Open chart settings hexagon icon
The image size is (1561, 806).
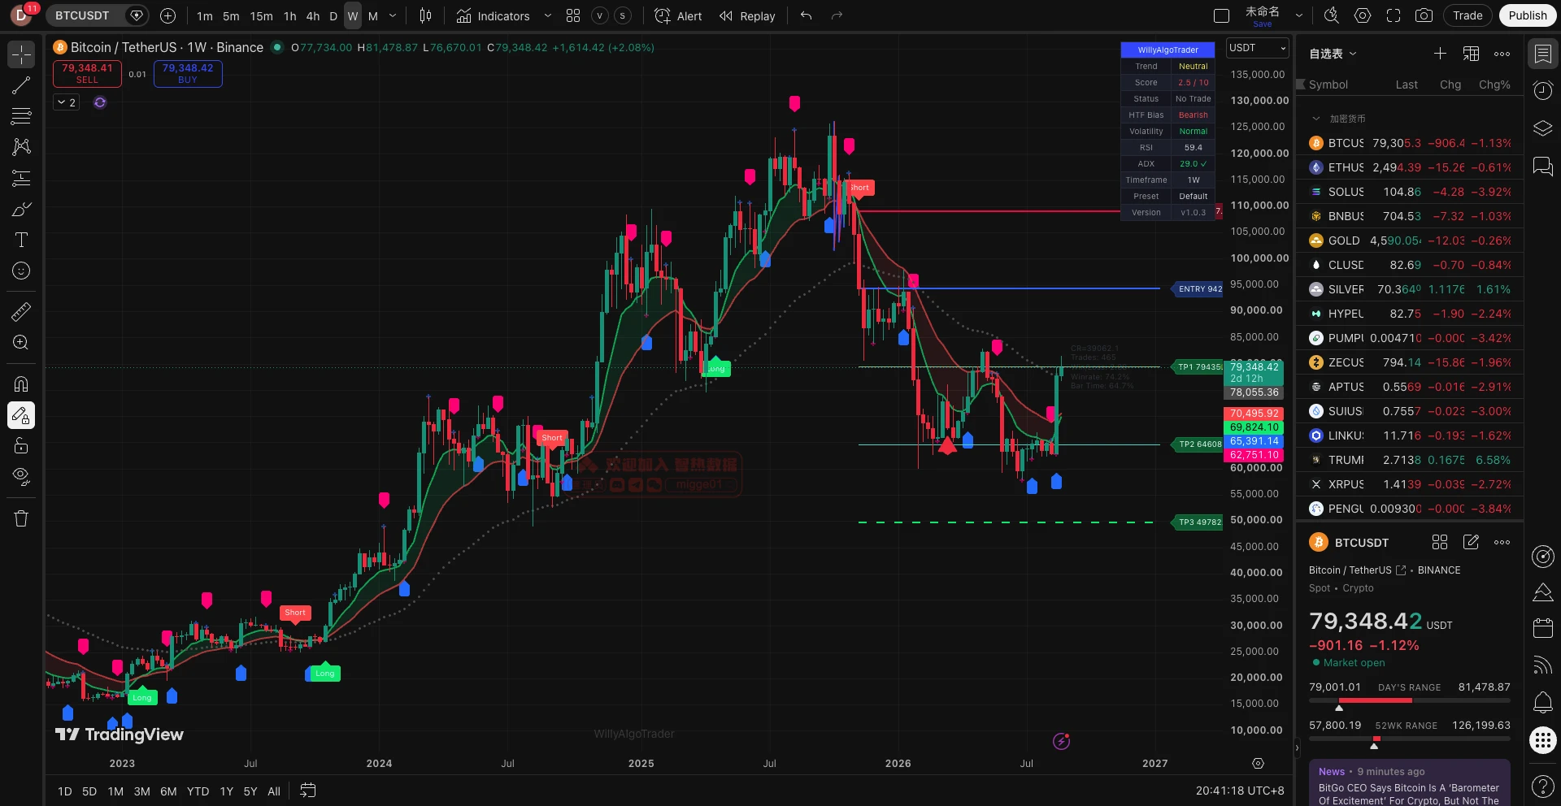coord(1363,15)
